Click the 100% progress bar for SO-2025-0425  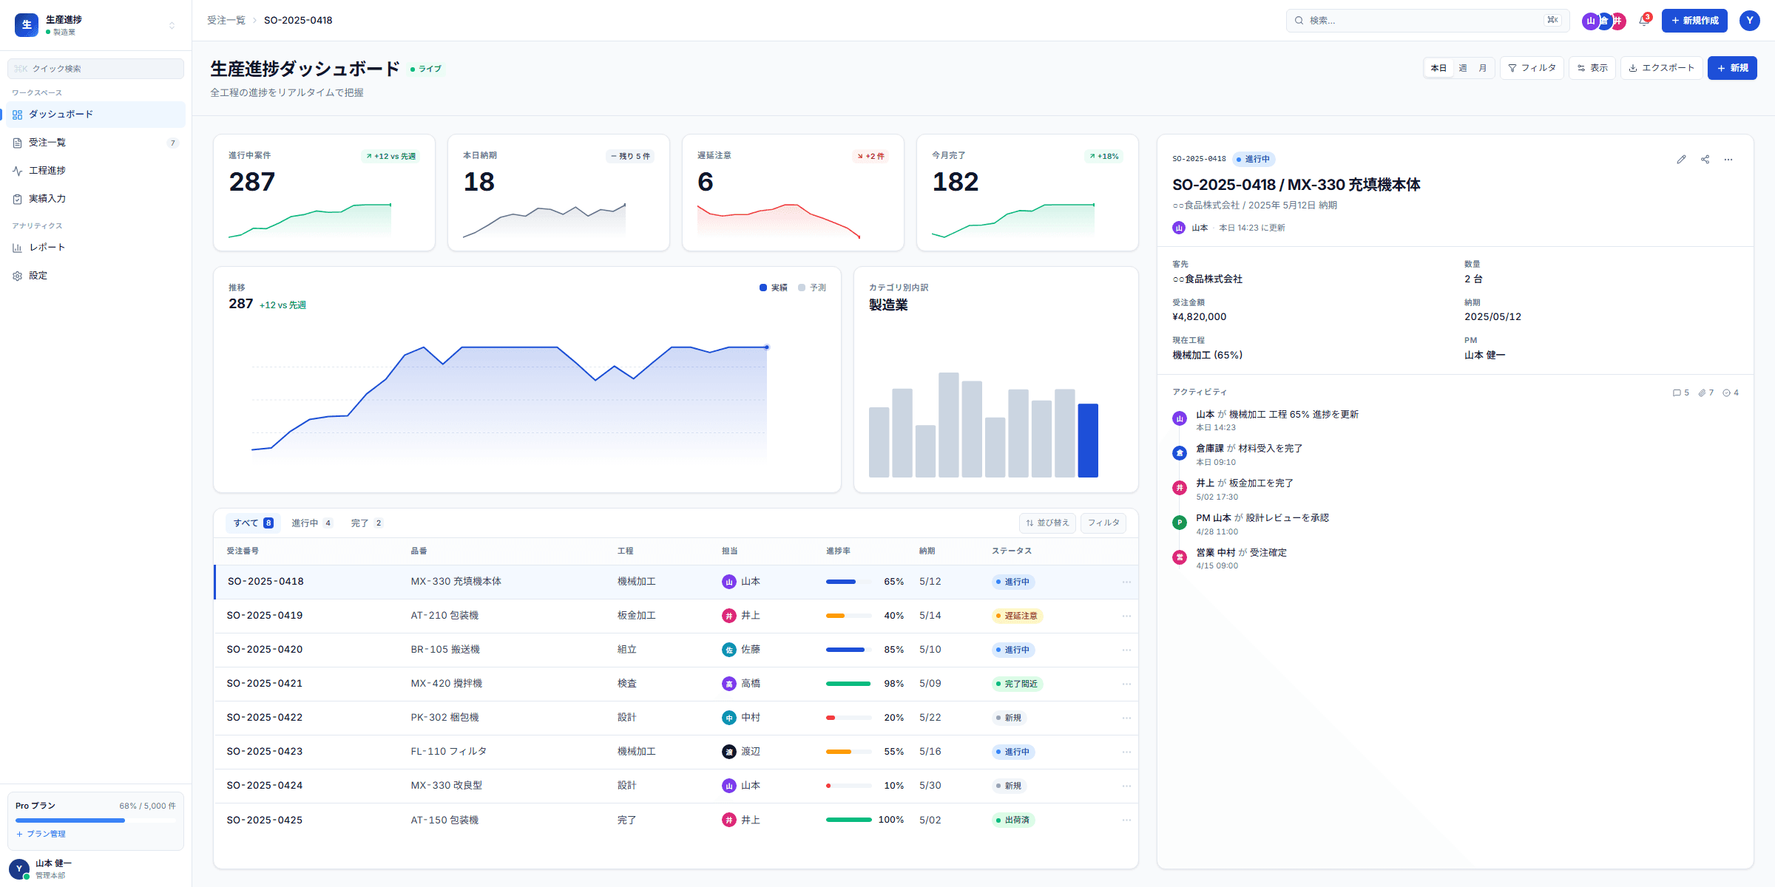848,820
